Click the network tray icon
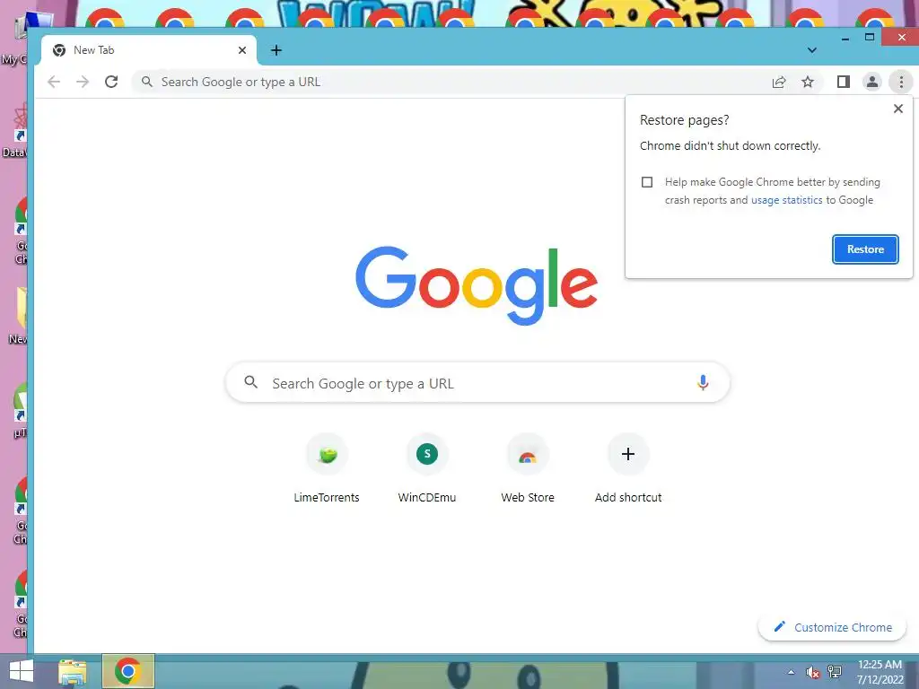Image resolution: width=919 pixels, height=689 pixels. (835, 672)
